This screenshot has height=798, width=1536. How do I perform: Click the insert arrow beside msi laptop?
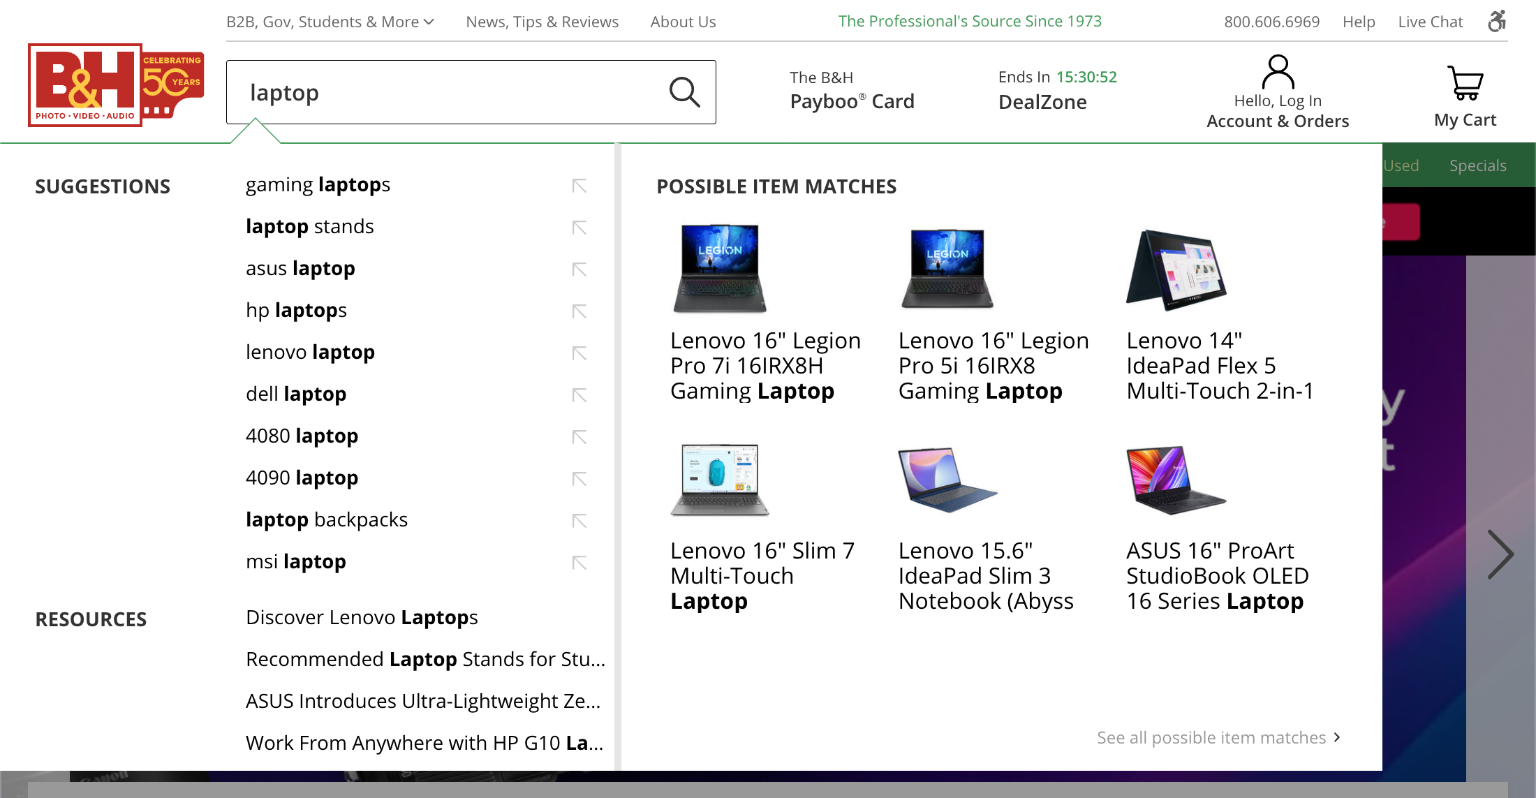(579, 562)
